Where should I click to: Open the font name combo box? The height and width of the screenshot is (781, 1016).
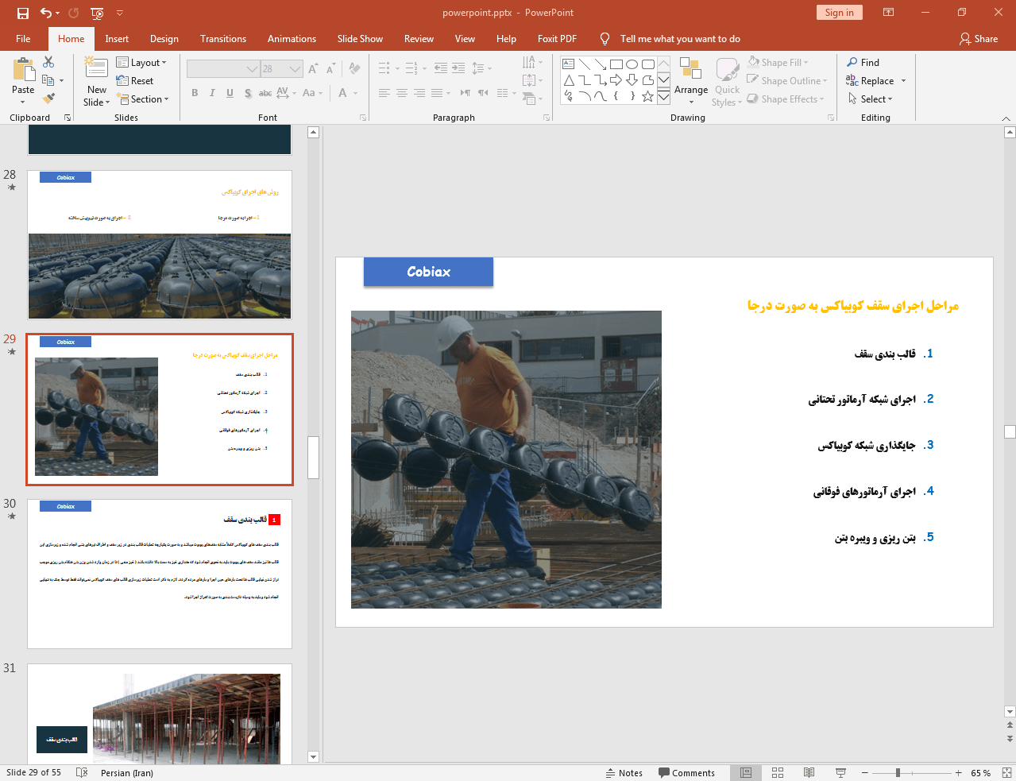(223, 69)
